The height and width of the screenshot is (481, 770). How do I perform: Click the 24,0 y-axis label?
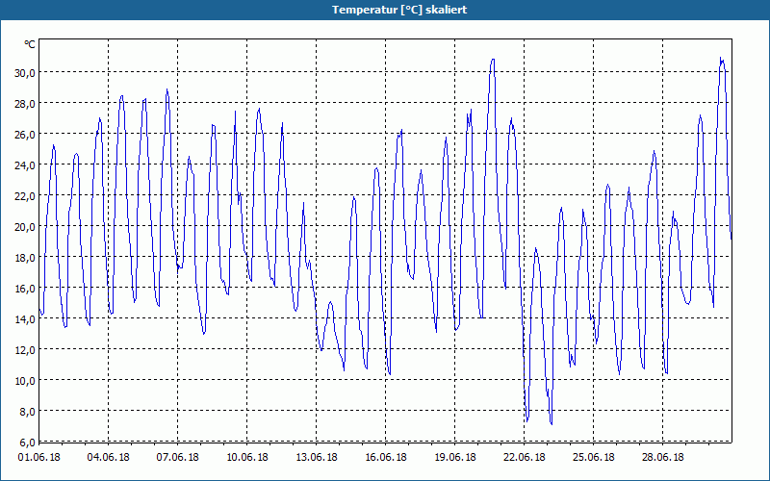25,165
